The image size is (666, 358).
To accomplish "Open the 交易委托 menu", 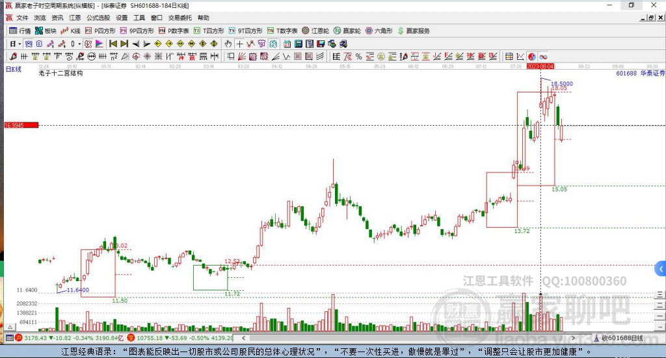I will (180, 18).
